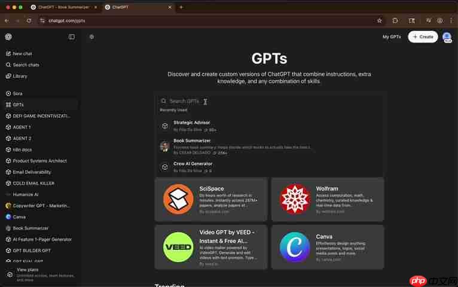Open the user profile avatar menu

pyautogui.click(x=447, y=37)
